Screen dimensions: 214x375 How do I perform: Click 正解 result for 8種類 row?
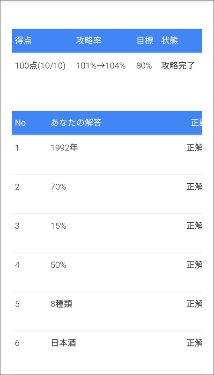(x=194, y=304)
